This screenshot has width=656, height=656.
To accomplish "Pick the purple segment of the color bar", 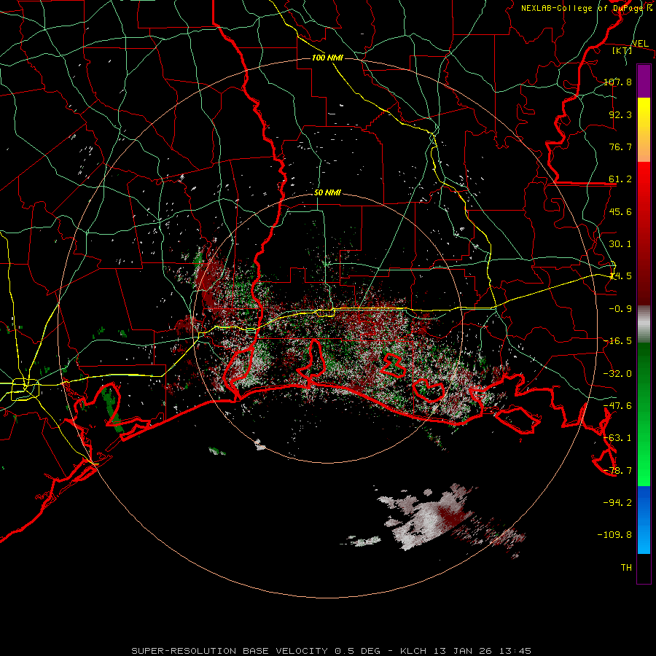I will tap(644, 82).
